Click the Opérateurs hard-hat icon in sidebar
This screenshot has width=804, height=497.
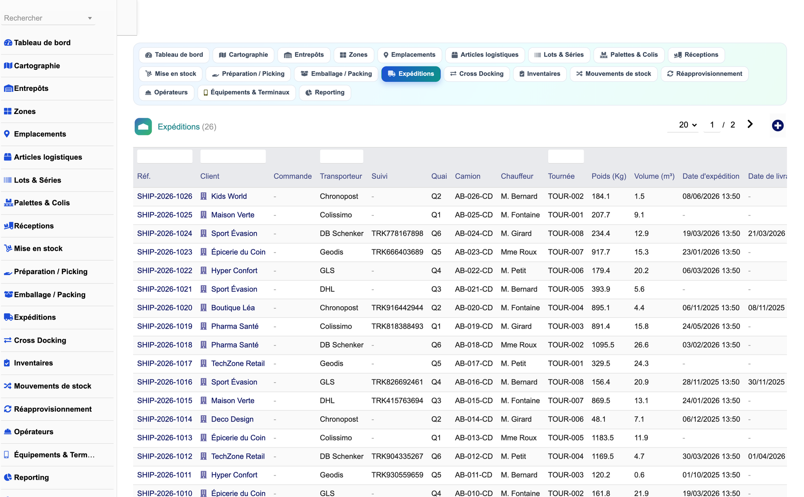[x=7, y=432]
